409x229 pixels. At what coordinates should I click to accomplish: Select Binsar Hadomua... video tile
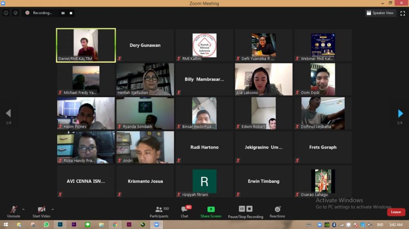click(204, 113)
